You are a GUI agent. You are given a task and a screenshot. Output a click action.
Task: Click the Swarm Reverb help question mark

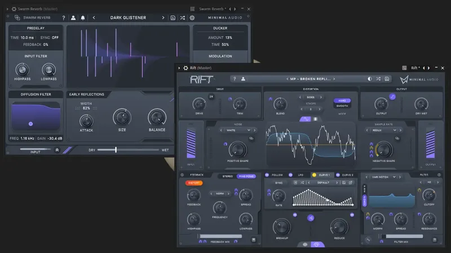pyautogui.click(x=64, y=18)
